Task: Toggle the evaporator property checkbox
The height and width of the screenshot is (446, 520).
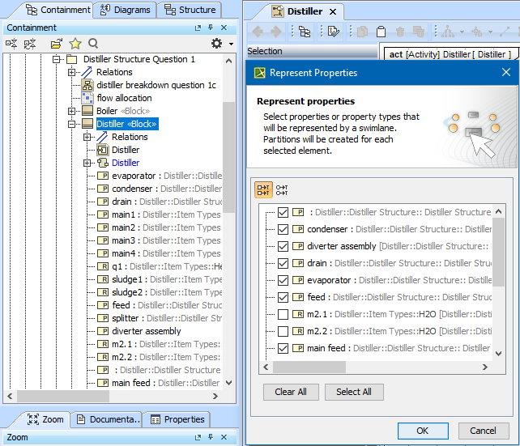Action: (x=283, y=280)
